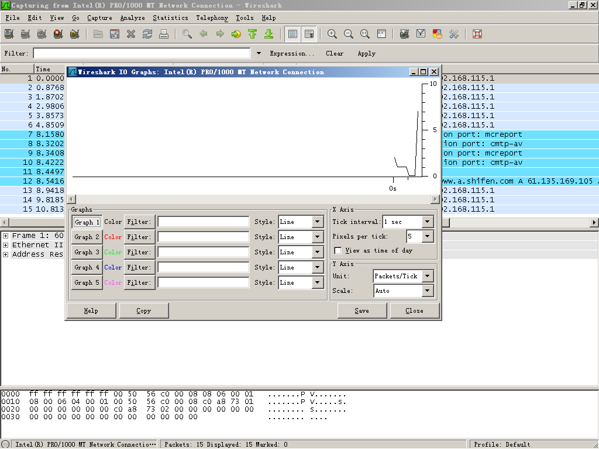
Task: Edit display filters toolbar icon
Action: click(421, 34)
